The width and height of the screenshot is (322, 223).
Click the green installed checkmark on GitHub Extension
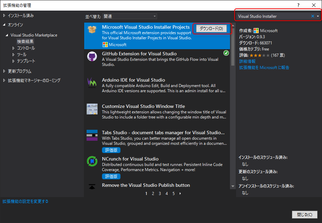click(x=226, y=53)
